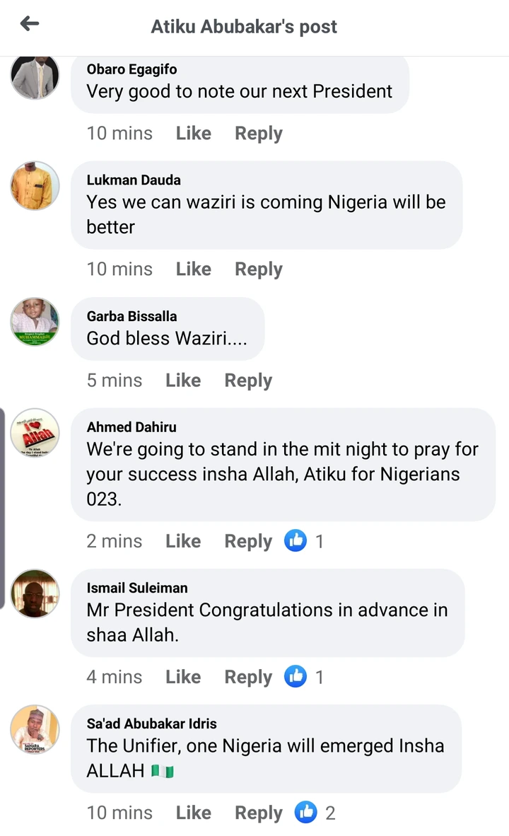Reply to Ahmed Dahiru's comment

tap(248, 541)
